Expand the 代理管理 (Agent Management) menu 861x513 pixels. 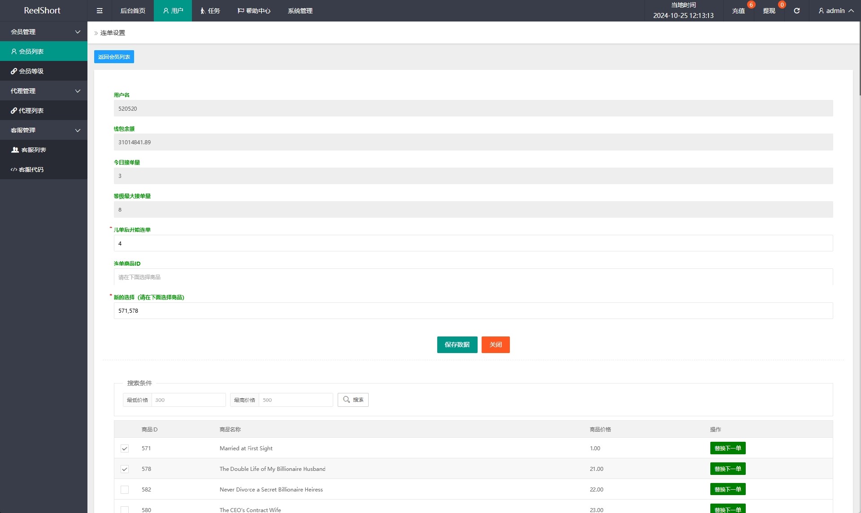[x=43, y=91]
